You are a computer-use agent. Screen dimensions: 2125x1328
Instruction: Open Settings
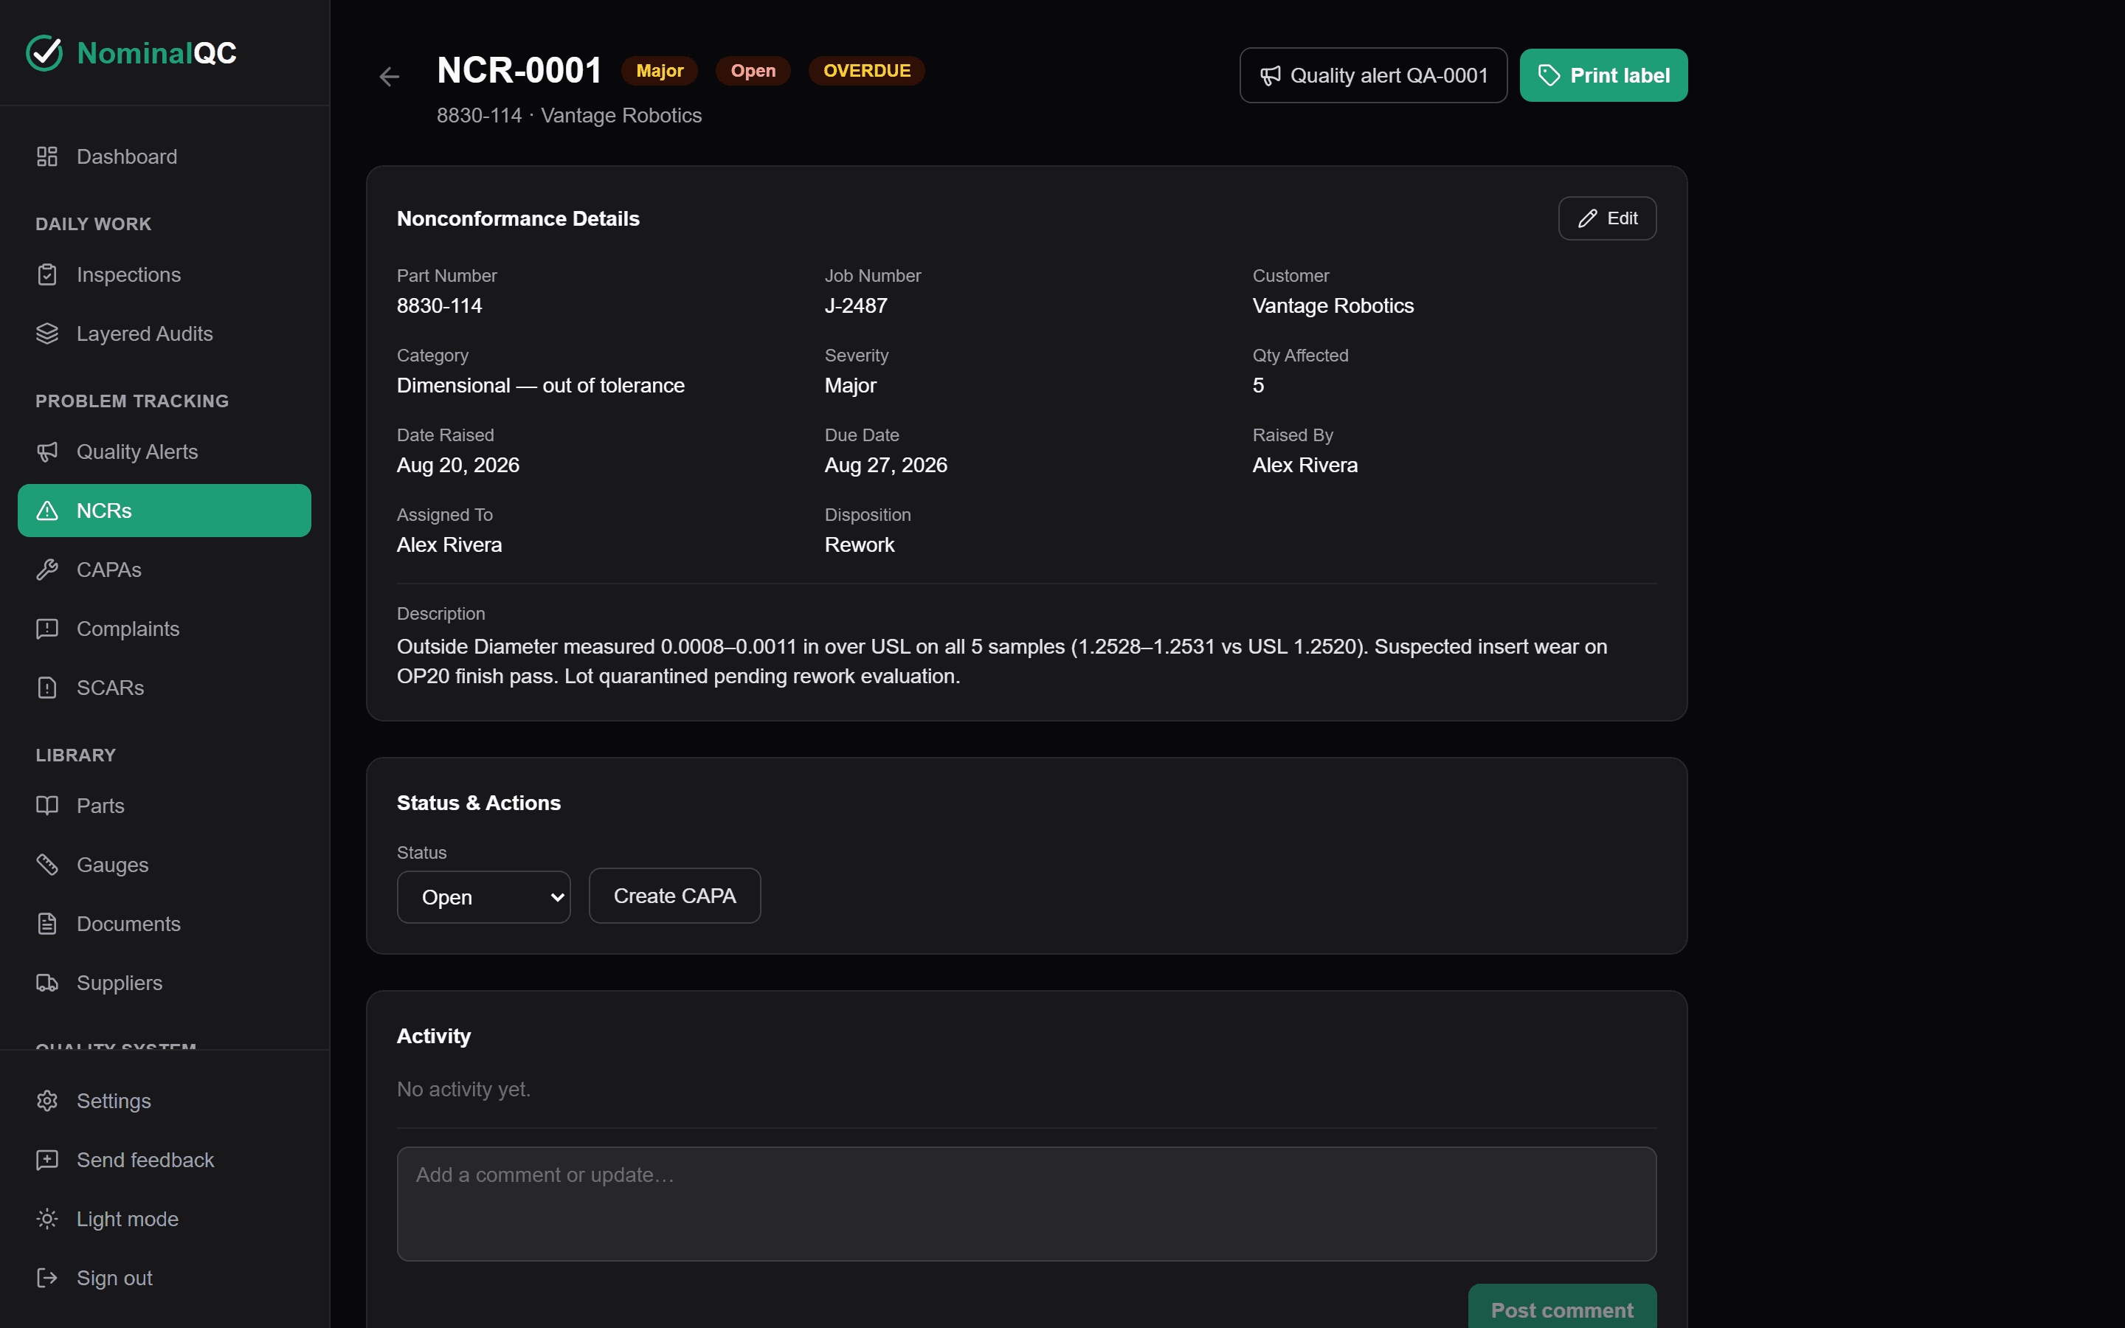[x=165, y=1101]
